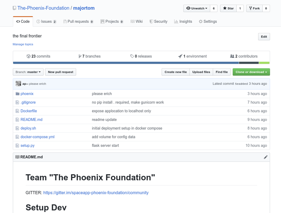
Task: Click the Edit description button
Action: 264,37
